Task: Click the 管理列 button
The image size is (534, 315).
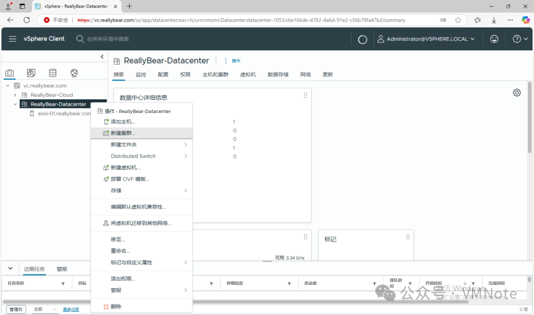Action: pos(16,309)
